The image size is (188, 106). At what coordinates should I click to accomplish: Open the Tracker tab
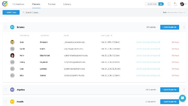(x=52, y=4)
